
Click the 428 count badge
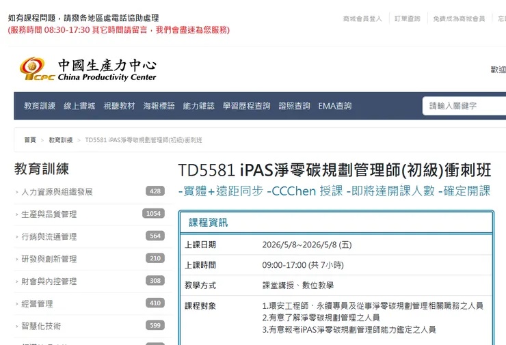pos(155,191)
